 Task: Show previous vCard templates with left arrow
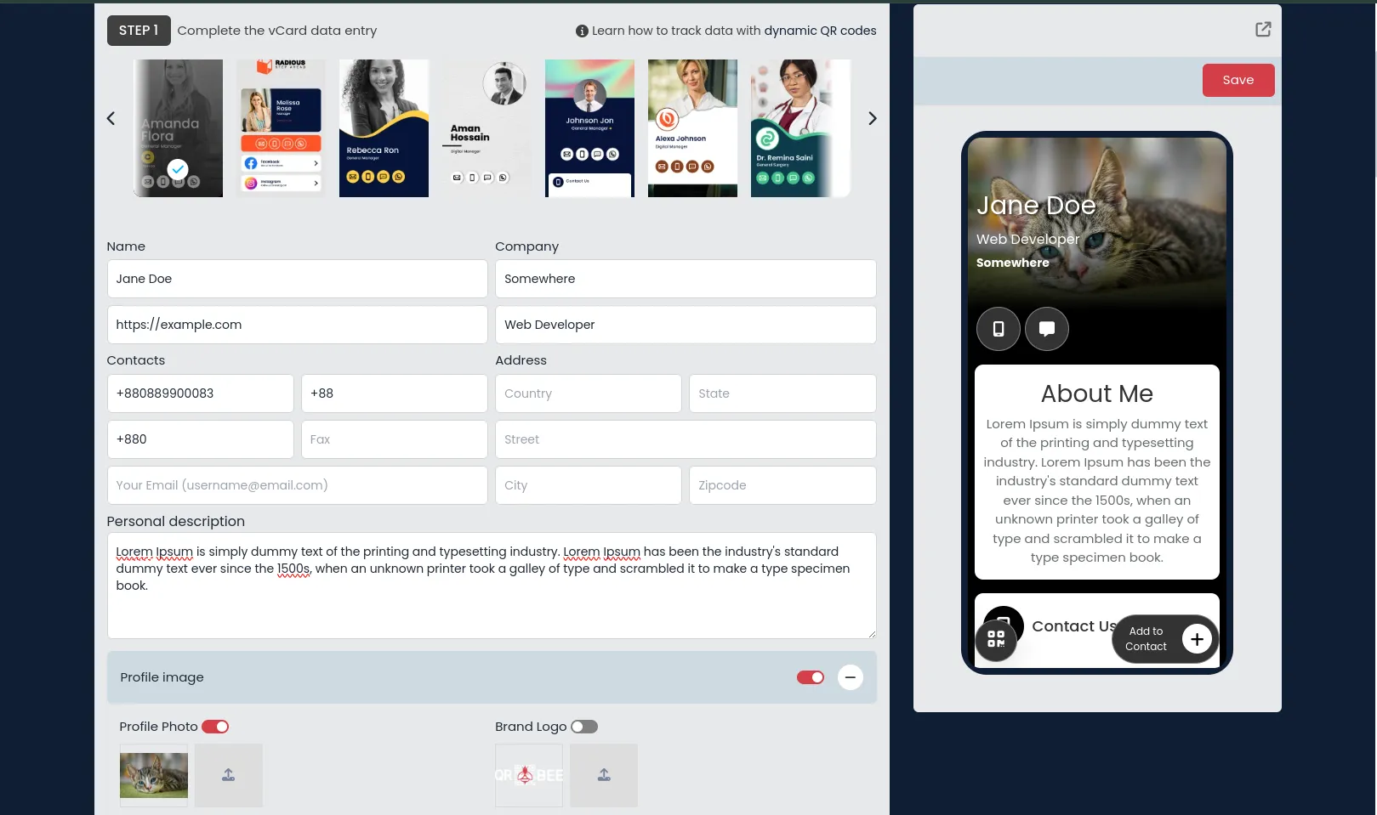(x=111, y=119)
